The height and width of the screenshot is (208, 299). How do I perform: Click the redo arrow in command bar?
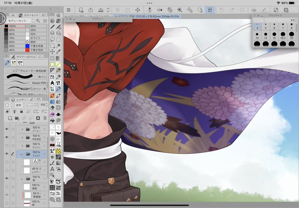pyautogui.click(x=232, y=10)
